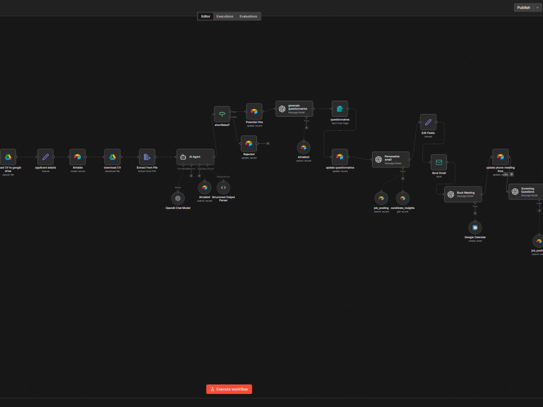The image size is (543, 407).
Task: Open the Airtable2 search record node
Action: click(304, 148)
